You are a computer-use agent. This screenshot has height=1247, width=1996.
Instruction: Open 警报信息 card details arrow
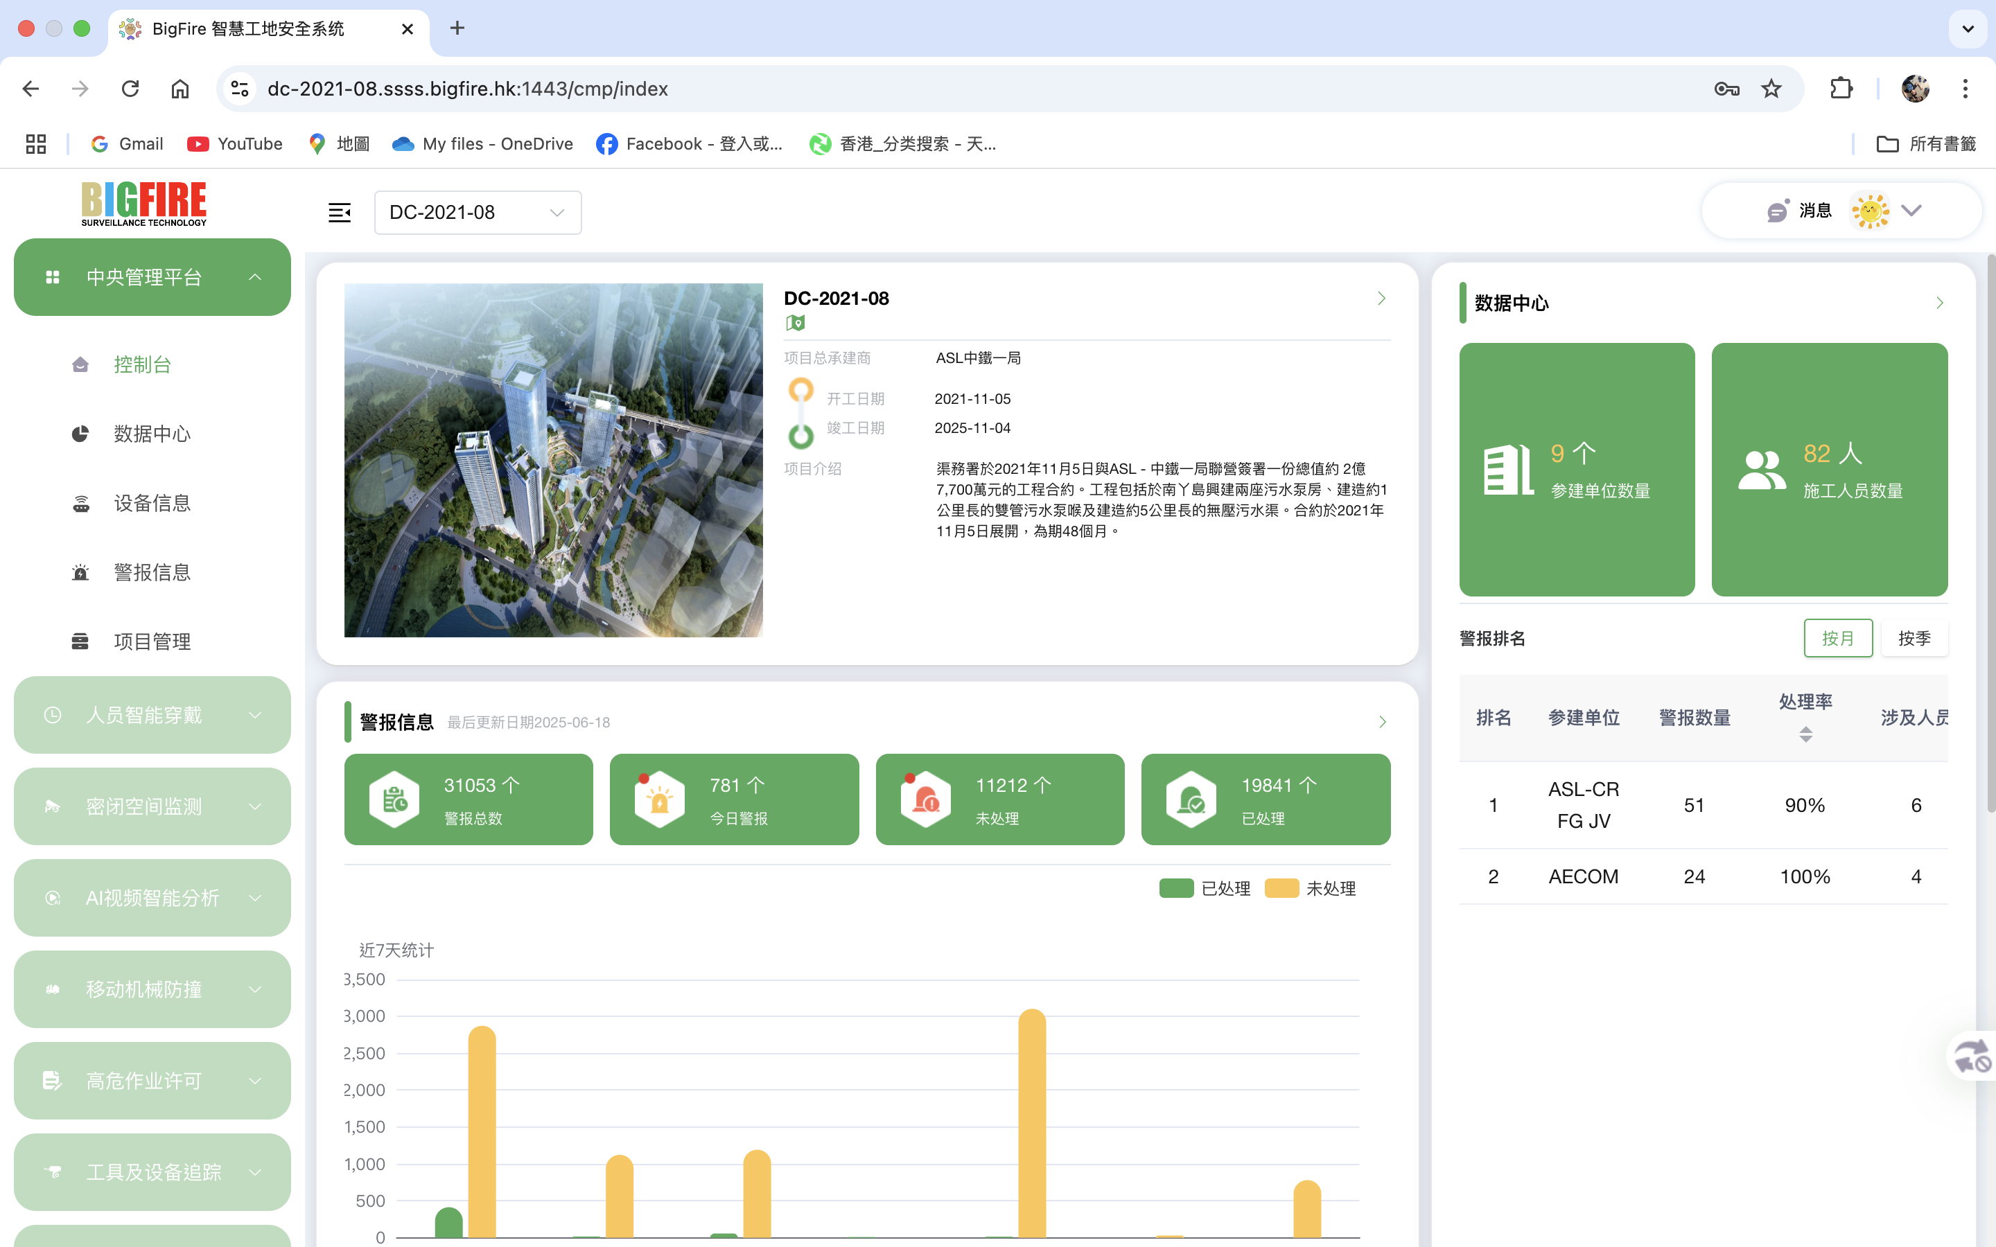pos(1383,723)
